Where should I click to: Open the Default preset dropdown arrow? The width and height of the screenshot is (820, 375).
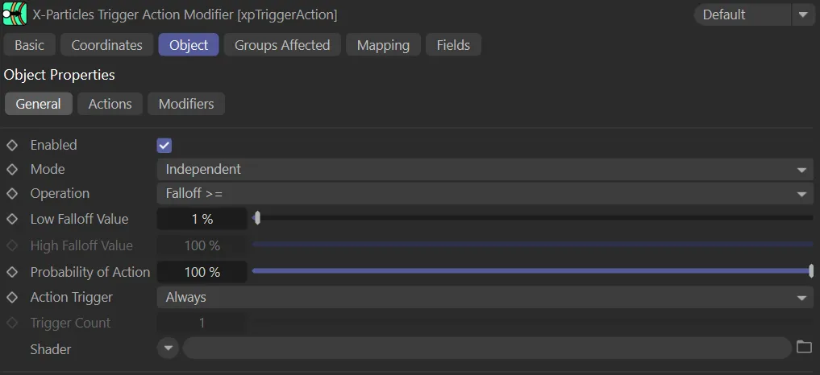click(803, 14)
